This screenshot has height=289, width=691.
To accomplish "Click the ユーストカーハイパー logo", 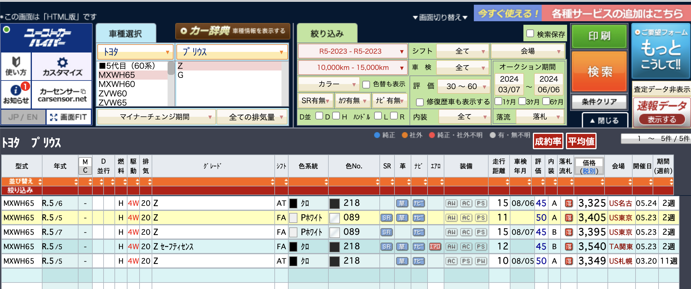I will point(47,38).
